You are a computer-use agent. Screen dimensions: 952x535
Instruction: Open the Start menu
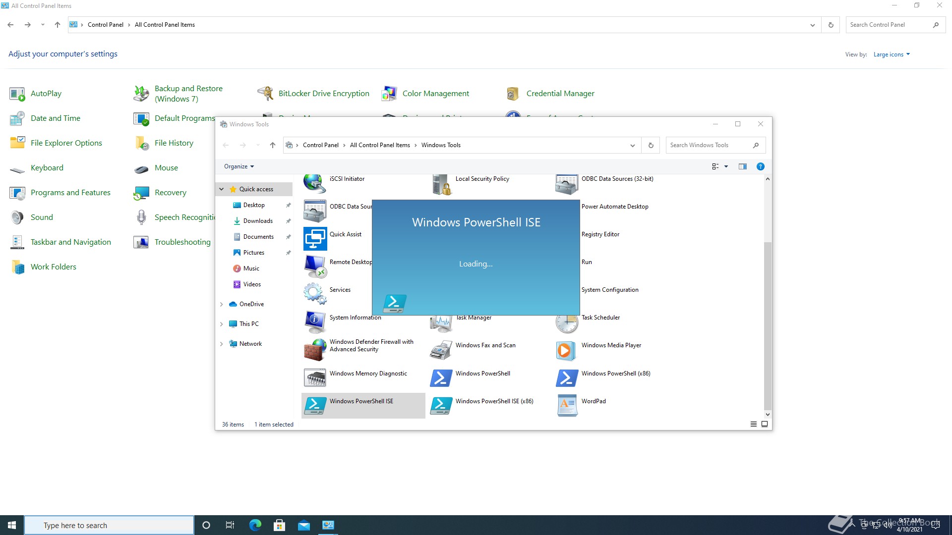12,525
